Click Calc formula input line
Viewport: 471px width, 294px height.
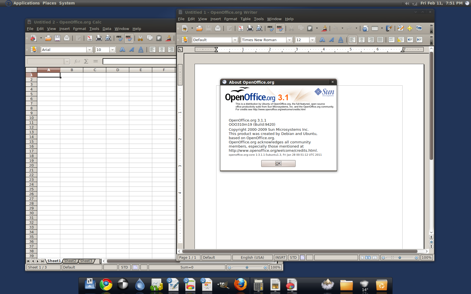click(x=139, y=61)
